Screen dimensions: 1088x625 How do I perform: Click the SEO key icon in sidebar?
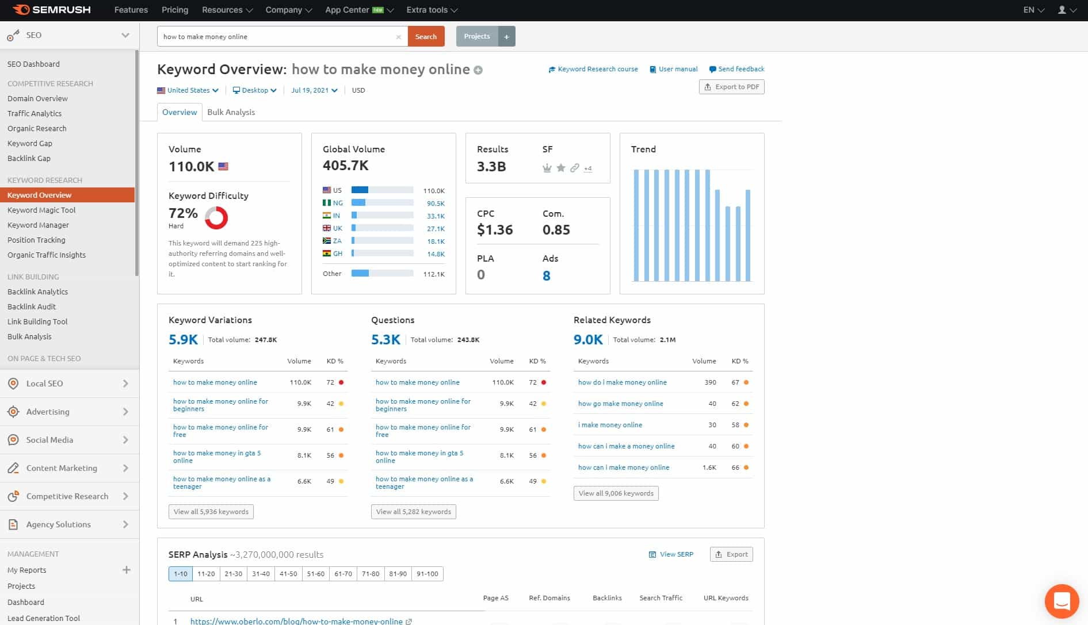pos(13,36)
